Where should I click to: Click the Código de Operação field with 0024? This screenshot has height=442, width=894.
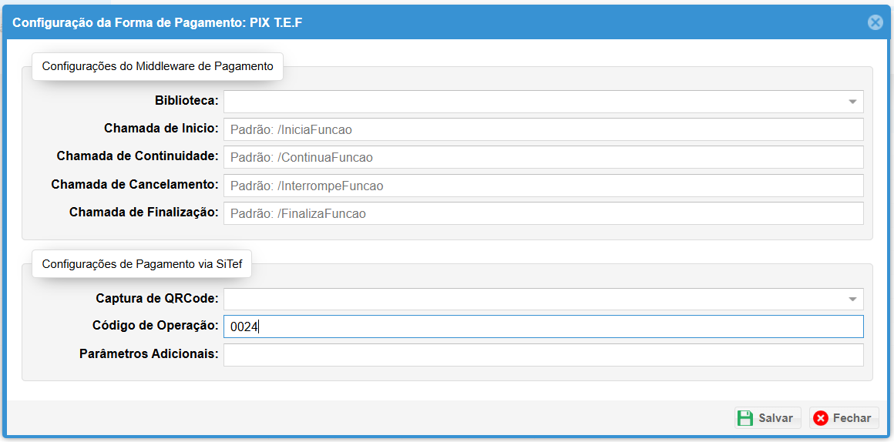(x=543, y=326)
